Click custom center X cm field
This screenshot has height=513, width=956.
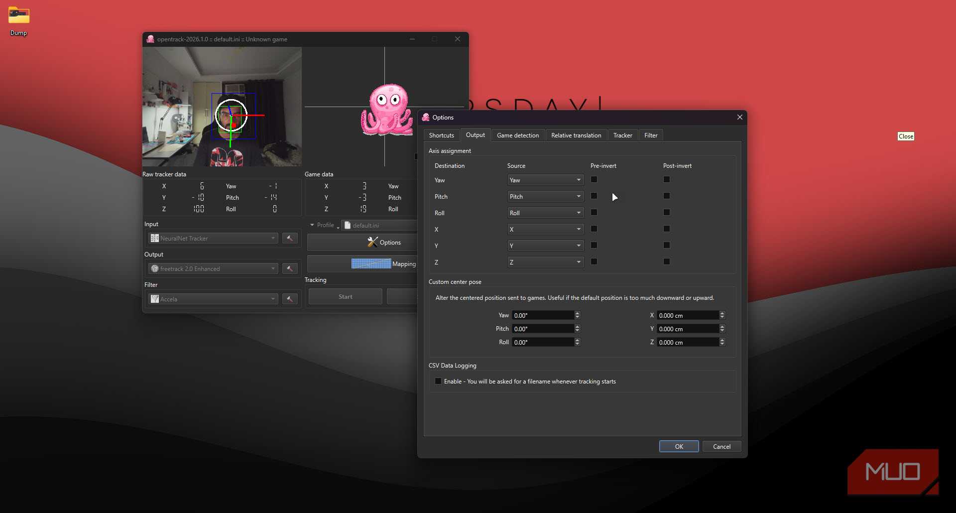point(688,315)
